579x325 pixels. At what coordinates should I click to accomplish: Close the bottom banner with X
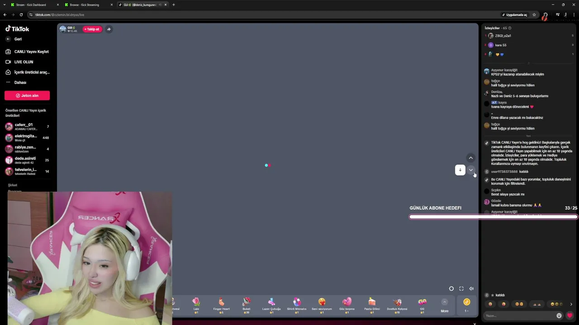tap(475, 324)
